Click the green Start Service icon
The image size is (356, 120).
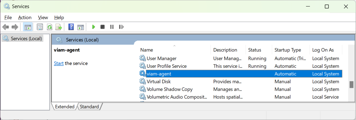pos(93,27)
